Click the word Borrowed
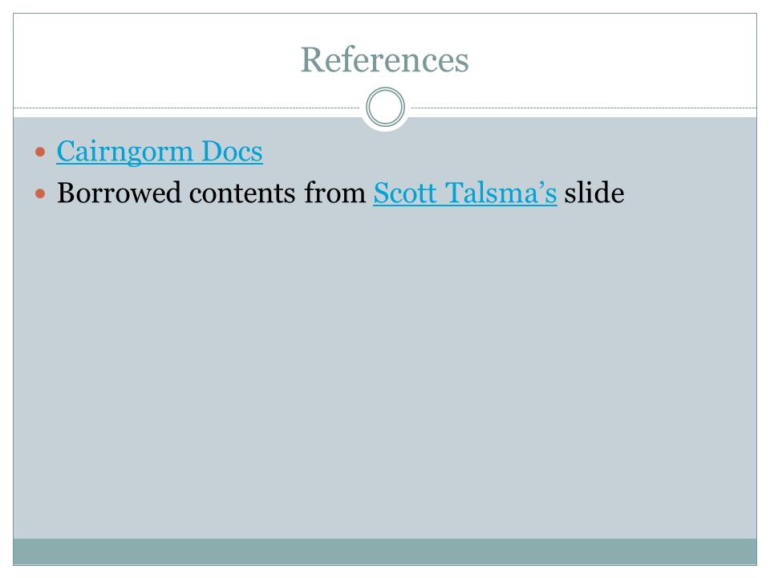The width and height of the screenshot is (770, 578). pyautogui.click(x=119, y=193)
